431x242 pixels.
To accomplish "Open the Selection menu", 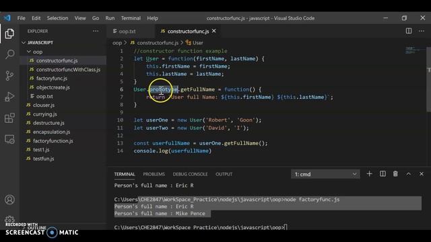I will pos(57,18).
